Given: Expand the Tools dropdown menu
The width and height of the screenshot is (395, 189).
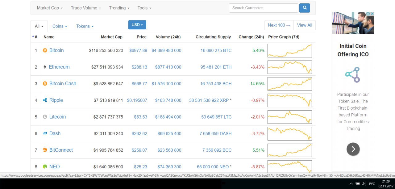Looking at the screenshot, I should (x=144, y=8).
